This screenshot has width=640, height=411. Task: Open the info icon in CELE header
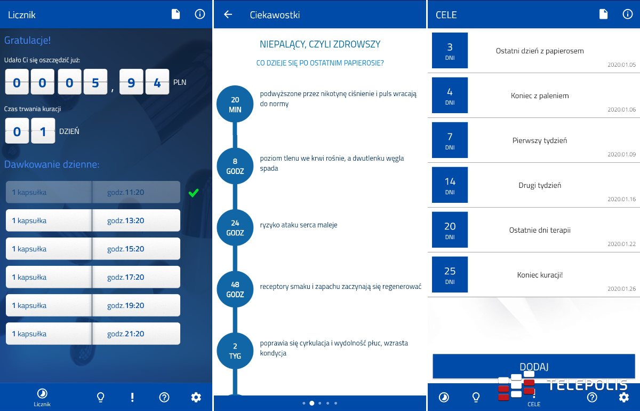(x=628, y=14)
